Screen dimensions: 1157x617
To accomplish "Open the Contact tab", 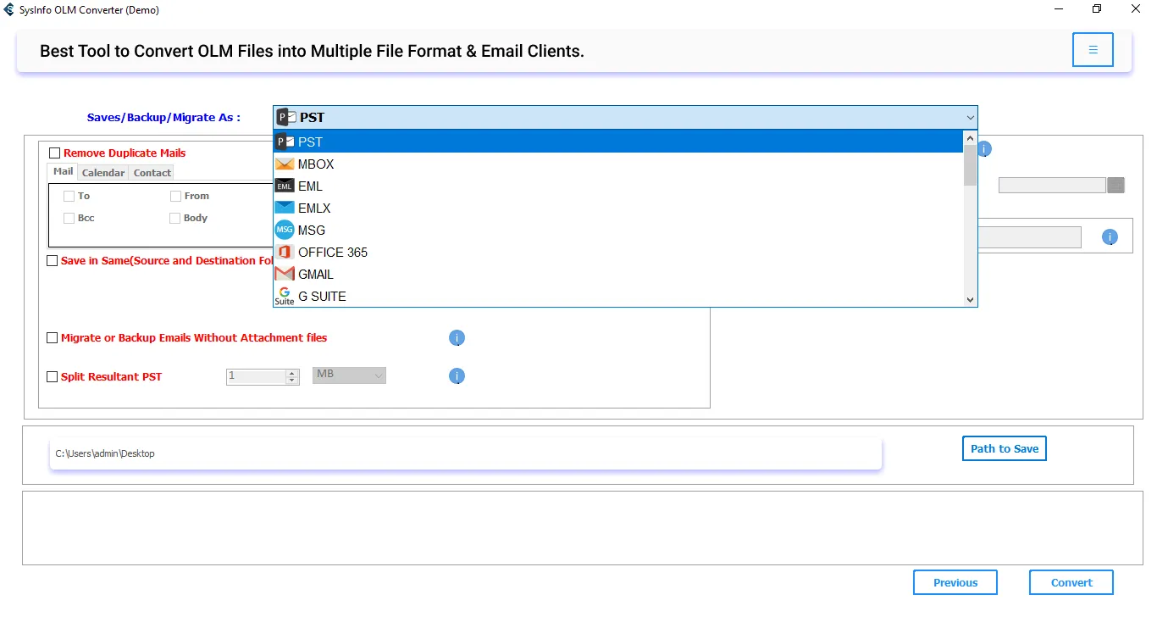I will (x=152, y=173).
